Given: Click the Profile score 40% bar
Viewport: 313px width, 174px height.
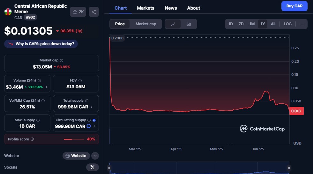Looking at the screenshot, I should (x=74, y=139).
